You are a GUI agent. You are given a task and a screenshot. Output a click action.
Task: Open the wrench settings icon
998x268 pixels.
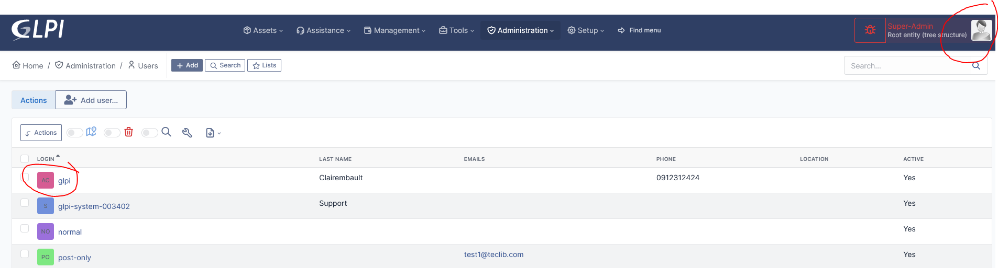tap(187, 133)
